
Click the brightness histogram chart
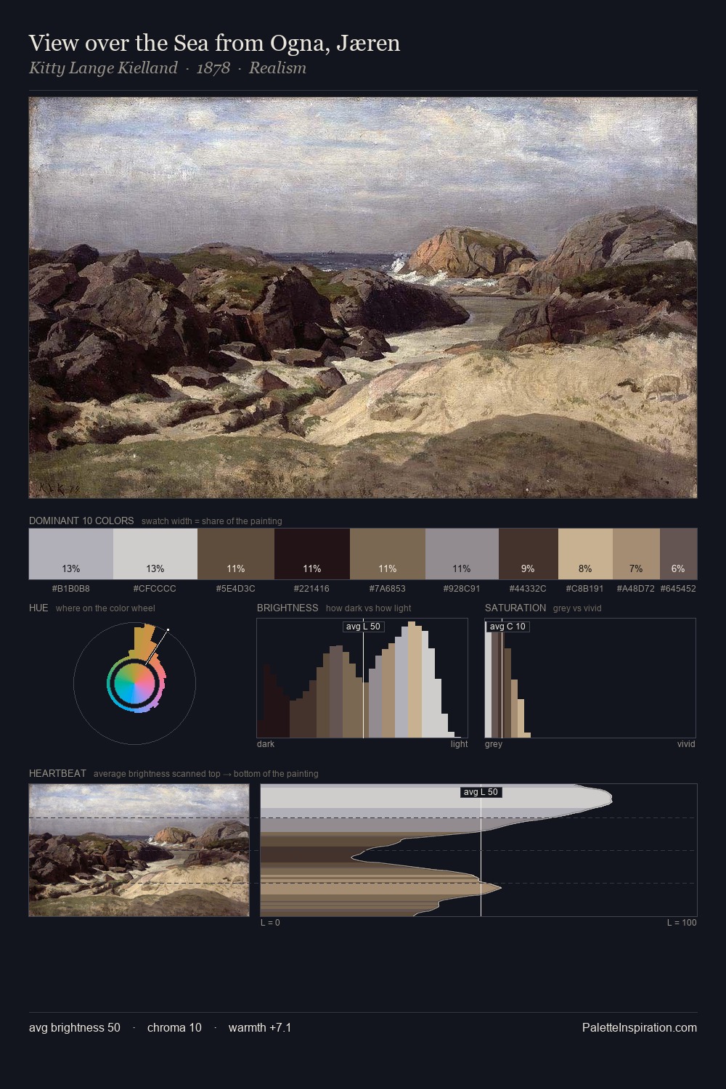click(x=362, y=678)
